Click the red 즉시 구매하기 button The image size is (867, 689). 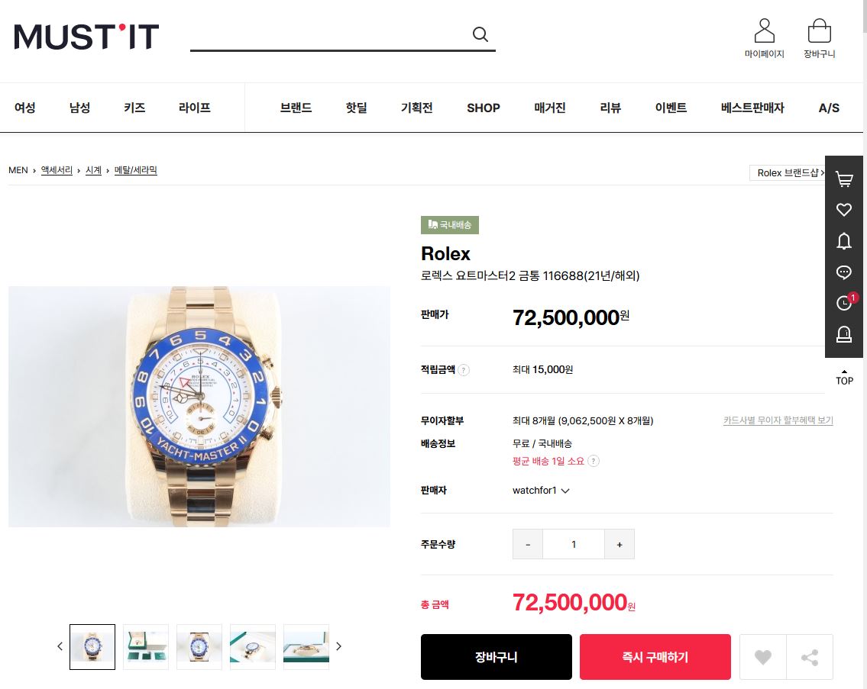coord(655,657)
